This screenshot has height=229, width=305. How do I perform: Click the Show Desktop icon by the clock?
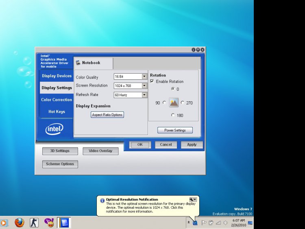251,223
